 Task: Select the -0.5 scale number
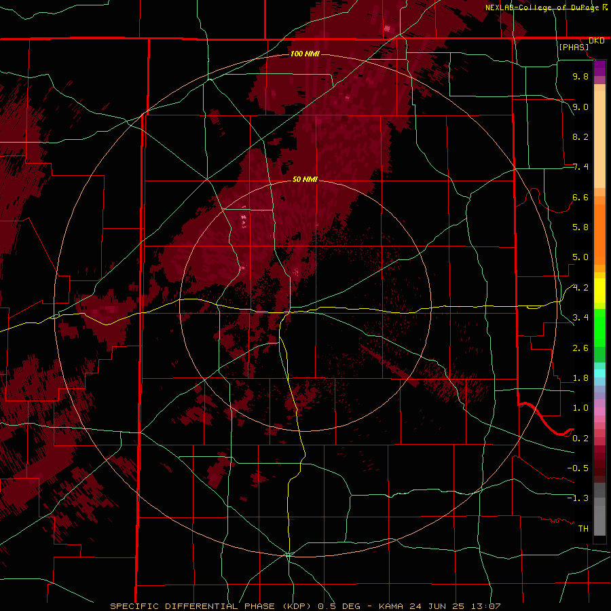(x=578, y=468)
